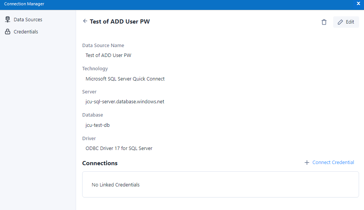Click the No Linked Credentials box
Screen dimensions: 364x210
[x=220, y=185]
